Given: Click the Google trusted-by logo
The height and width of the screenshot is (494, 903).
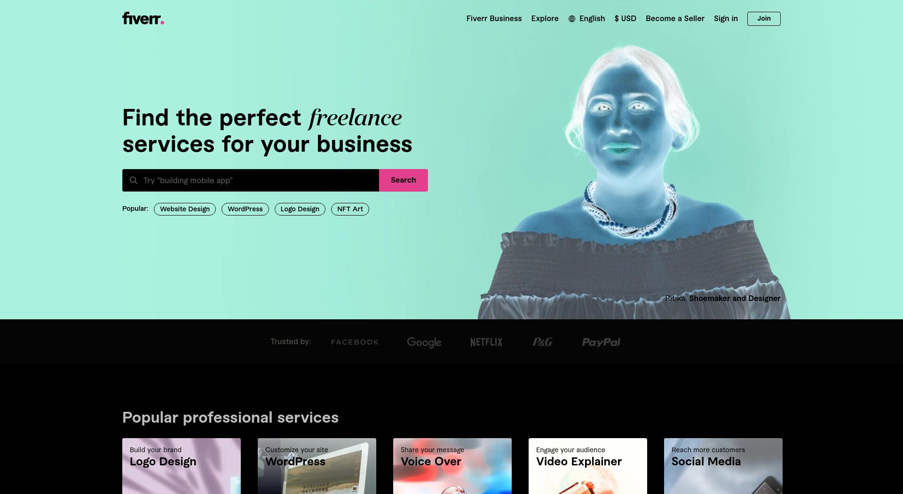Looking at the screenshot, I should click(x=424, y=342).
